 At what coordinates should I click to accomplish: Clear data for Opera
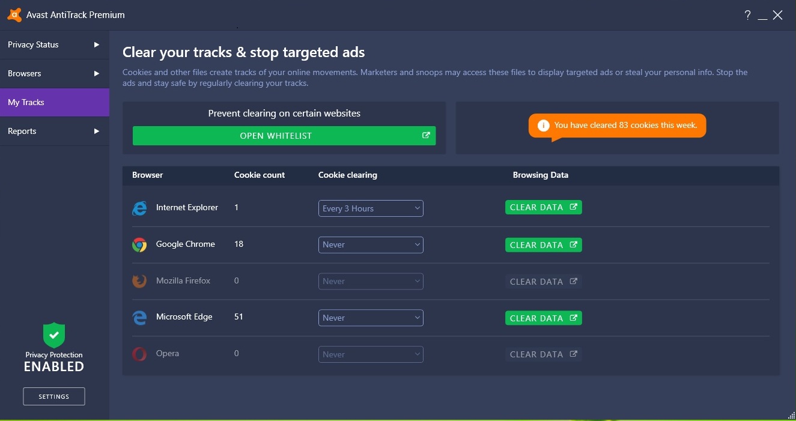pyautogui.click(x=544, y=354)
